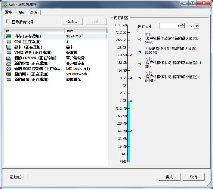Click the CD/DVD drive icon
This screenshot has width=213, height=189.
point(9,58)
